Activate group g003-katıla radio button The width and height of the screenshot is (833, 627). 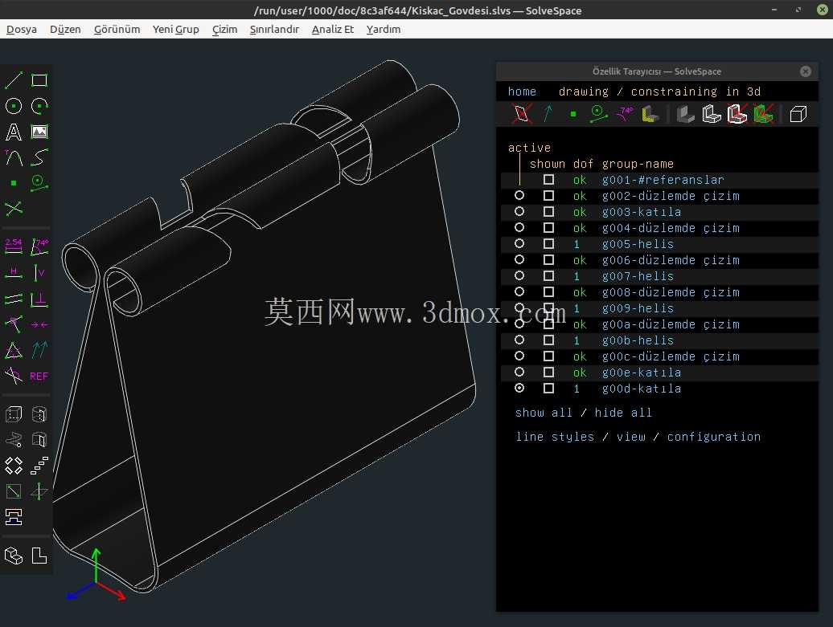tap(519, 212)
